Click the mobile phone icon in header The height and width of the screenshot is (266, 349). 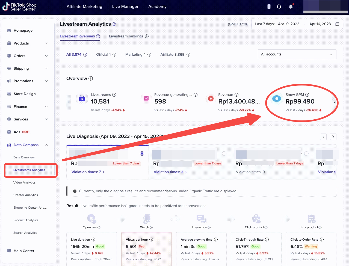pyautogui.click(x=269, y=7)
